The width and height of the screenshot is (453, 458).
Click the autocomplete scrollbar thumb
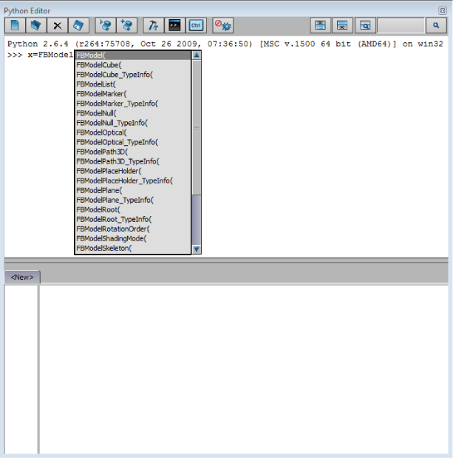point(197,128)
